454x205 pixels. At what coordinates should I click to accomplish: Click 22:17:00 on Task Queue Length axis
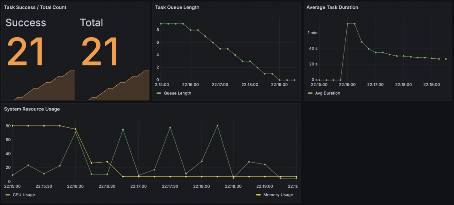click(220, 85)
